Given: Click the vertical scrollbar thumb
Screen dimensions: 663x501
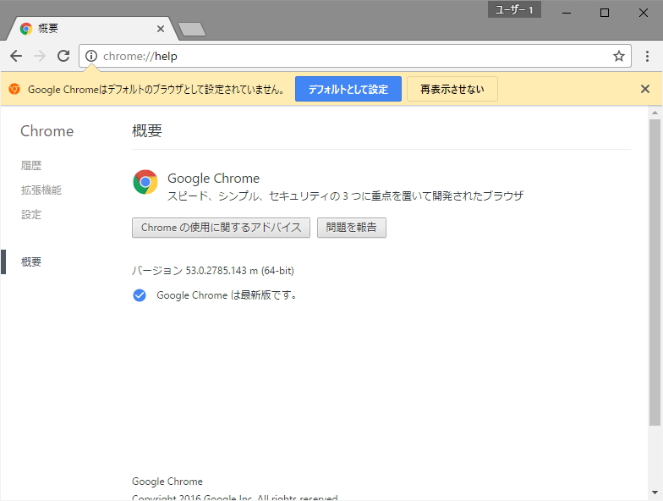Looking at the screenshot, I should click(x=655, y=273).
